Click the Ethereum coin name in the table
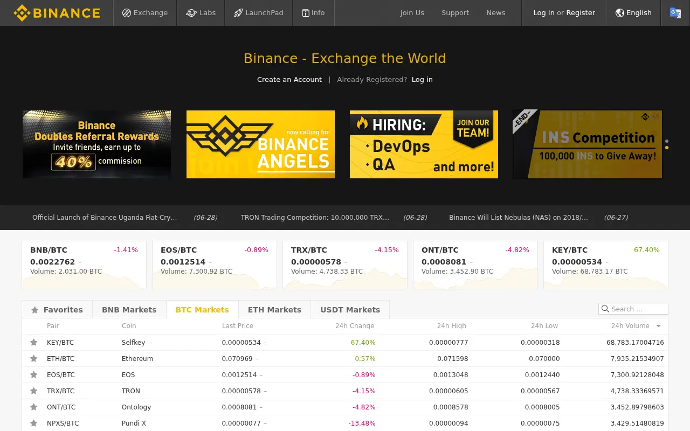Viewport: 690px width, 431px height. 137,358
